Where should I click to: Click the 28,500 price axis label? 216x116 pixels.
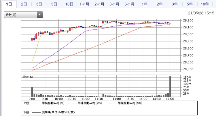[188, 69]
